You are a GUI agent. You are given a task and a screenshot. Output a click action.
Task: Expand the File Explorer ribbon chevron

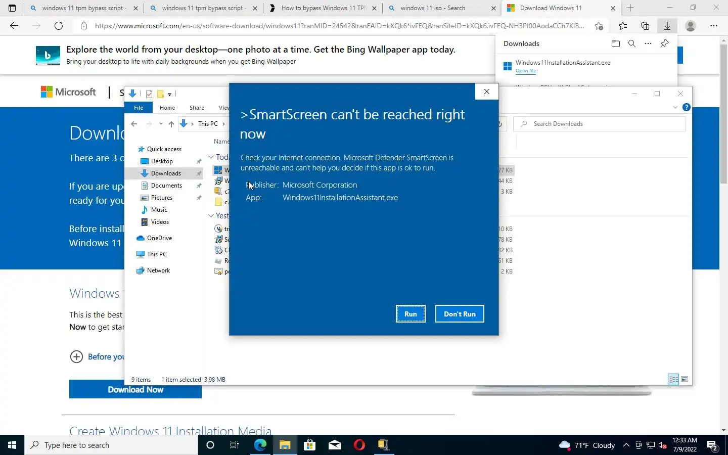[675, 107]
